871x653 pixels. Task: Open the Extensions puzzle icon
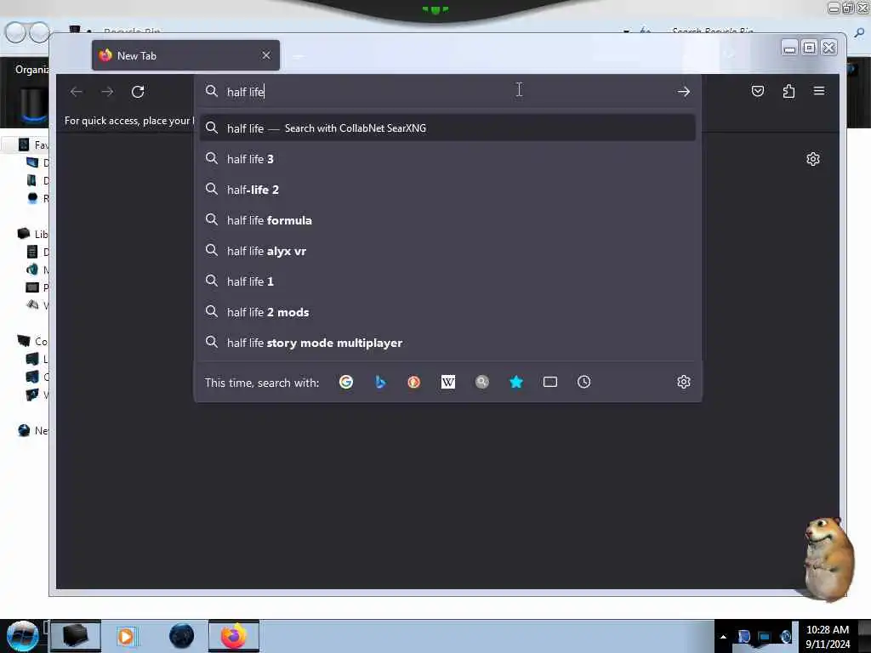[788, 91]
